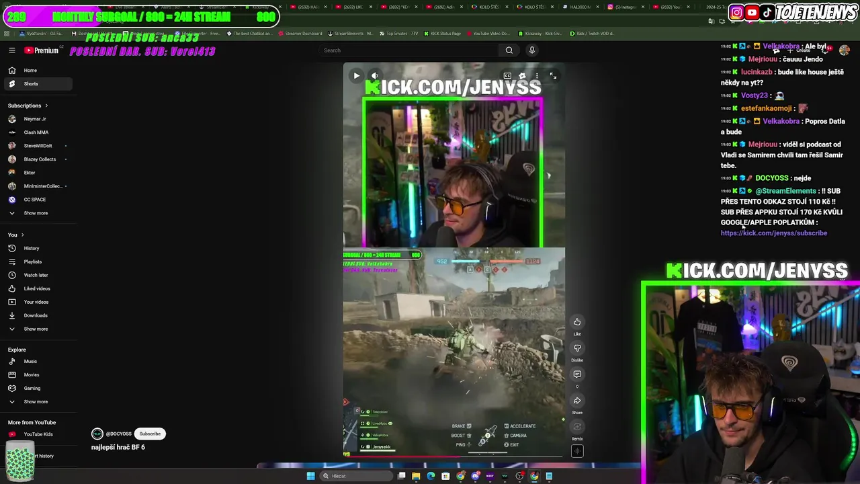
Task: Remix this Short
Action: (577, 427)
